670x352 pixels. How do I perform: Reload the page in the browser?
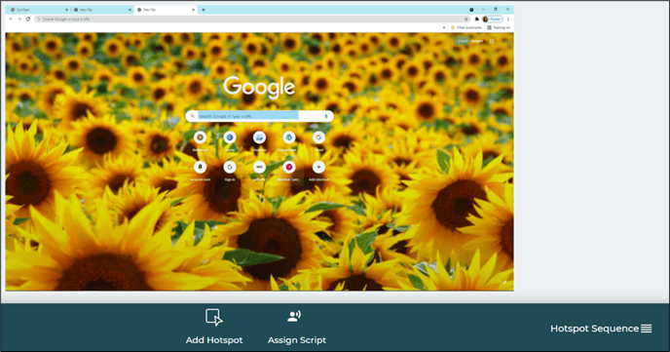[28, 19]
